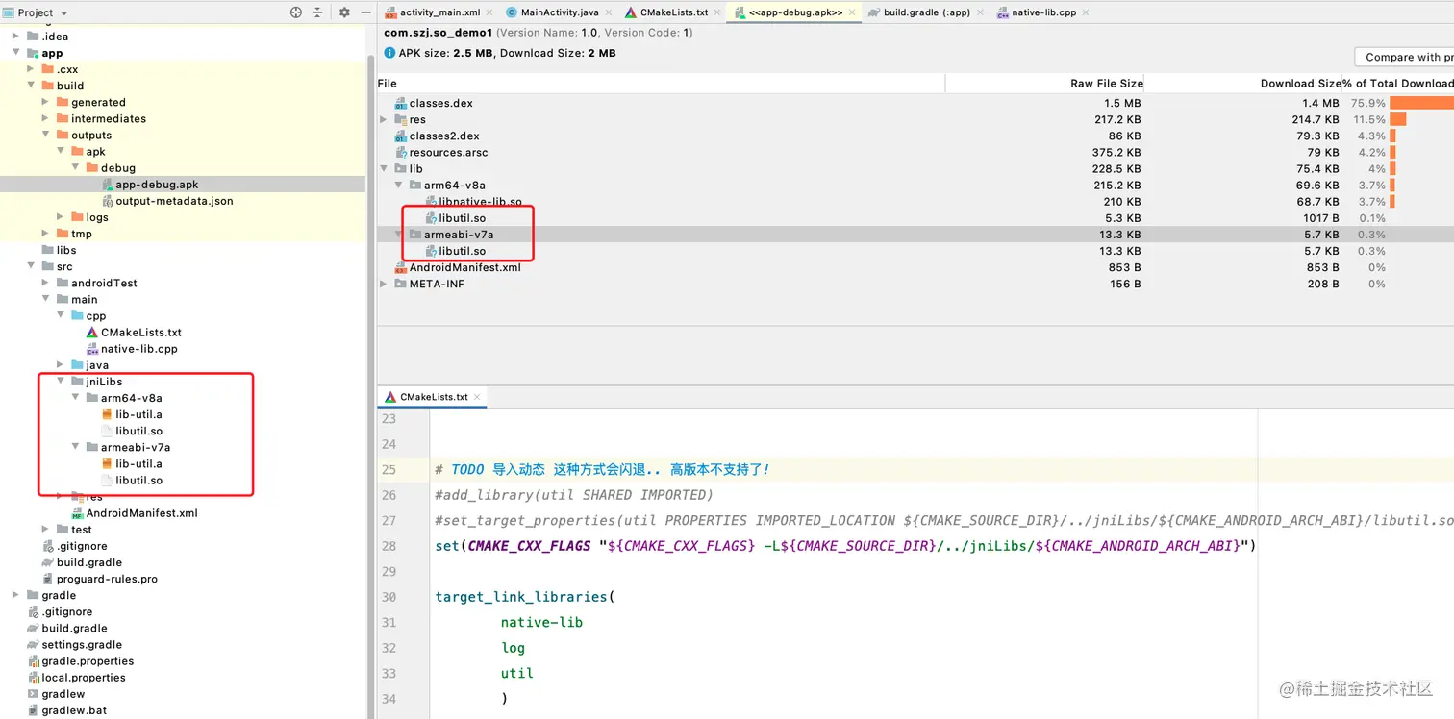
Task: Expand the .idea folder in project tree
Action: point(15,36)
